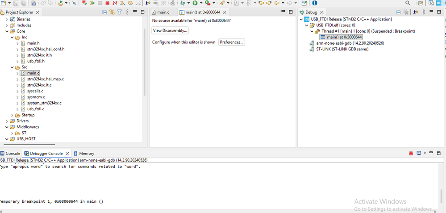Screen dimensions: 446x213
Task: Collapse All in Project Explorer
Action: (x=104, y=12)
